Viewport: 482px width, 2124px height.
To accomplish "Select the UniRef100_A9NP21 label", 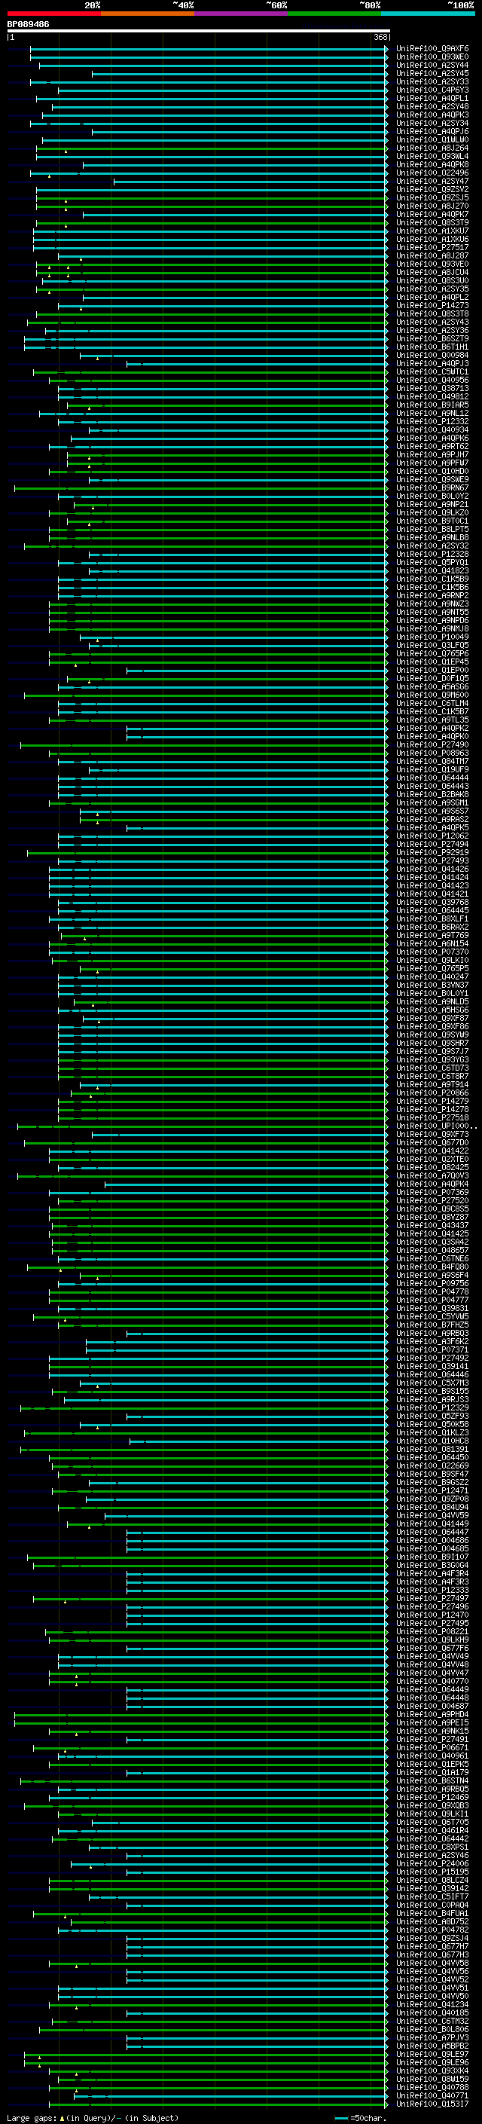I will [x=432, y=505].
